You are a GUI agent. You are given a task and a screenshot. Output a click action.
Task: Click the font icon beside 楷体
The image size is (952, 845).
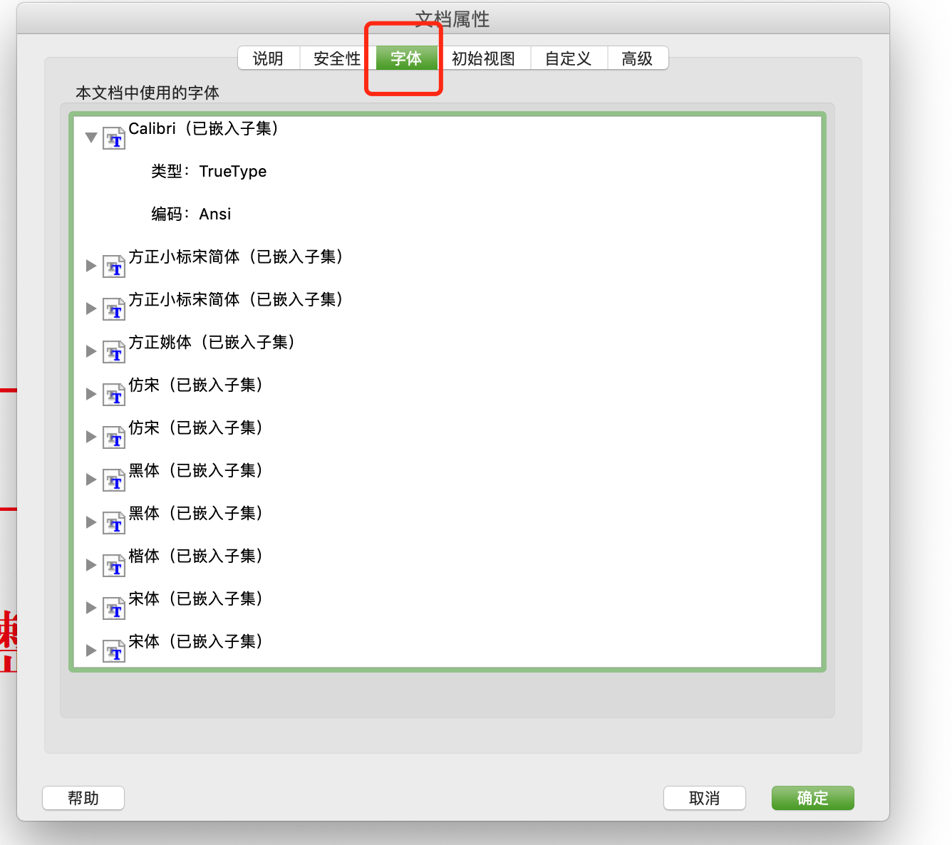point(114,565)
